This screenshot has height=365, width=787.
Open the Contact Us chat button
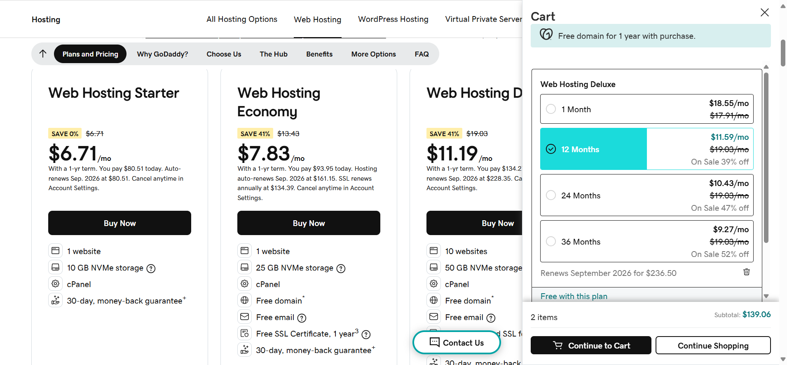point(457,342)
